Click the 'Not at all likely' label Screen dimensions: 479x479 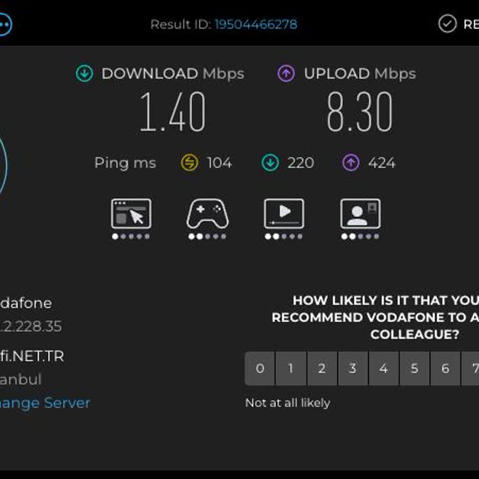point(288,403)
